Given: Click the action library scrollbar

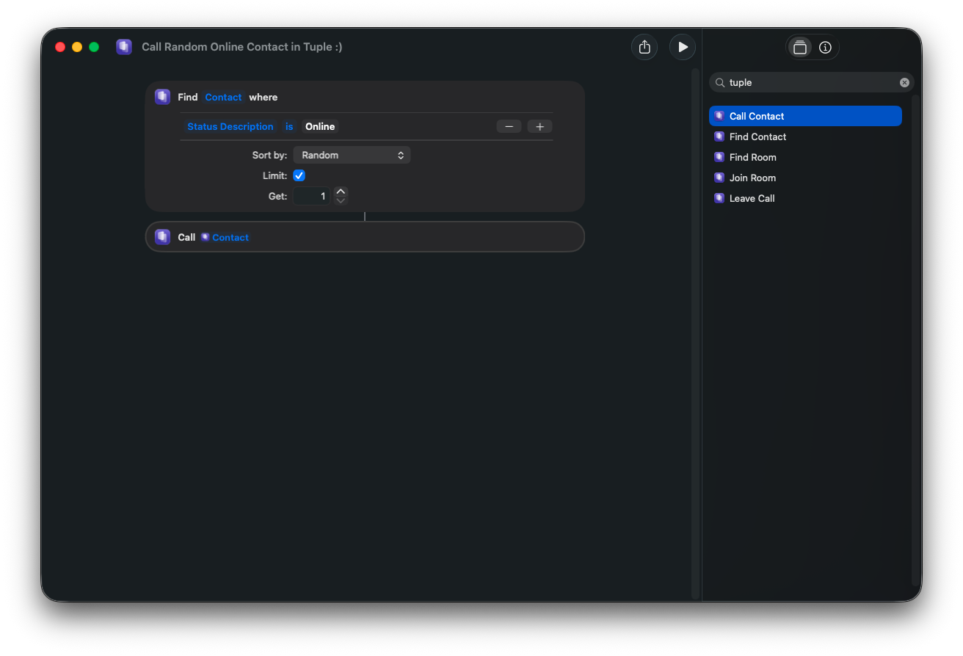Looking at the screenshot, I should [x=915, y=339].
